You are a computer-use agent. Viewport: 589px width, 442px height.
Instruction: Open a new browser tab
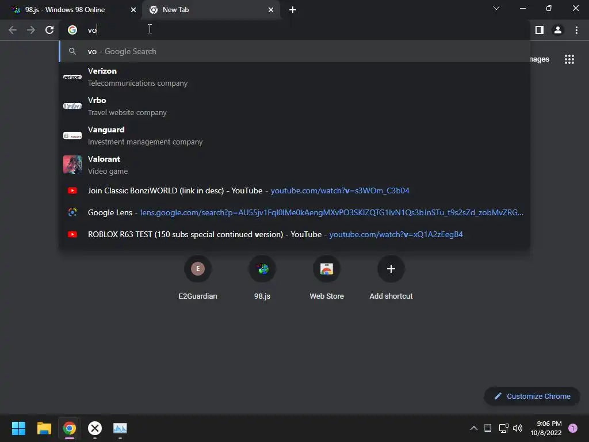[293, 10]
